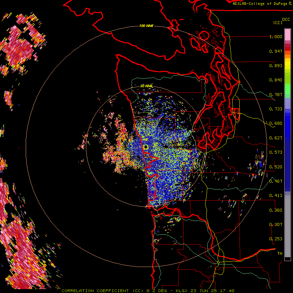Click the 0.2 DEG elevation text

157,291
